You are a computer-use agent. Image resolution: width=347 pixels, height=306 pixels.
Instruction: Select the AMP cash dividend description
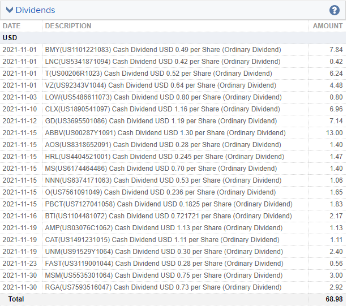(x=164, y=228)
